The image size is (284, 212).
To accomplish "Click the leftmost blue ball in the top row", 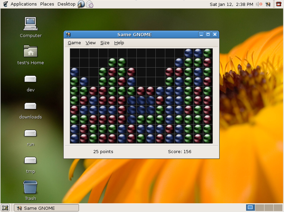I will click(x=189, y=53).
